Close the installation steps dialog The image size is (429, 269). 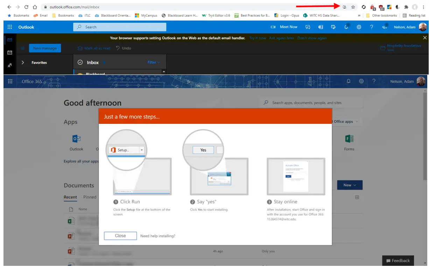pyautogui.click(x=120, y=236)
